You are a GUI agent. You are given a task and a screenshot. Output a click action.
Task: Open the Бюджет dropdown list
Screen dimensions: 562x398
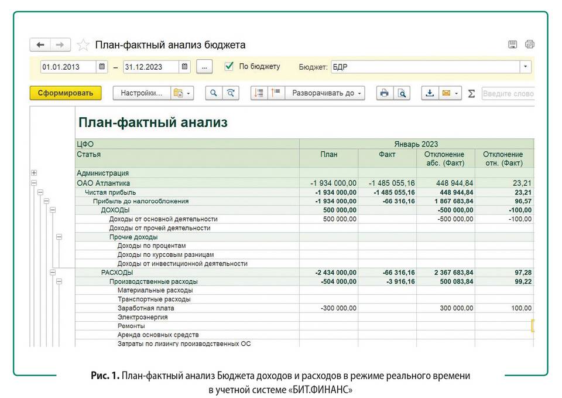coord(525,67)
